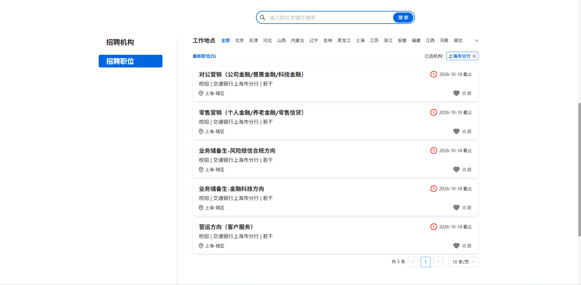Expand the full work location list

click(477, 41)
